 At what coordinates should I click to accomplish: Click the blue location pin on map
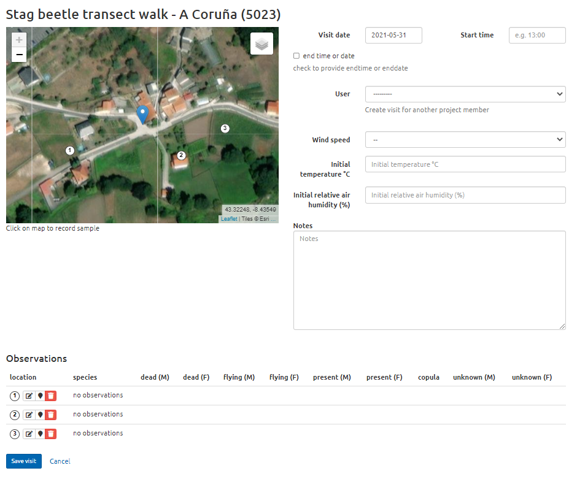[x=142, y=114]
